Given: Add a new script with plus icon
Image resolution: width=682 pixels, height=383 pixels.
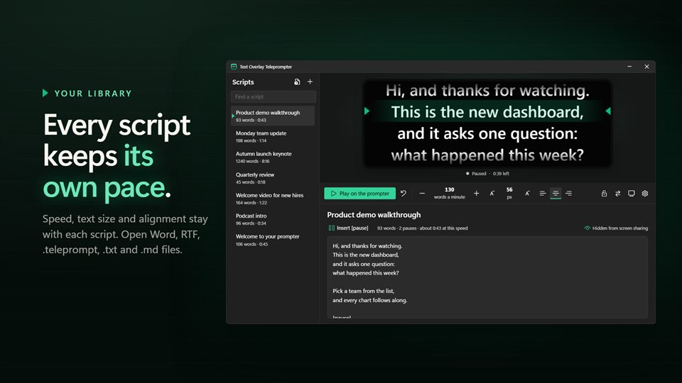Looking at the screenshot, I should 310,82.
